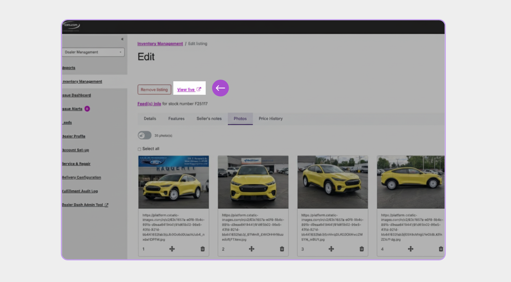Toggle the photos lock switch

point(144,135)
